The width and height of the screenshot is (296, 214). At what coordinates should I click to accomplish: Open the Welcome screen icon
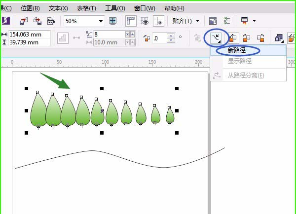tap(213, 21)
